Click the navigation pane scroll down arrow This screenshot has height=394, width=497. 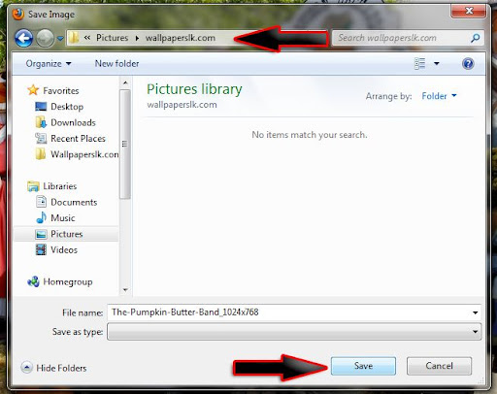click(x=125, y=290)
